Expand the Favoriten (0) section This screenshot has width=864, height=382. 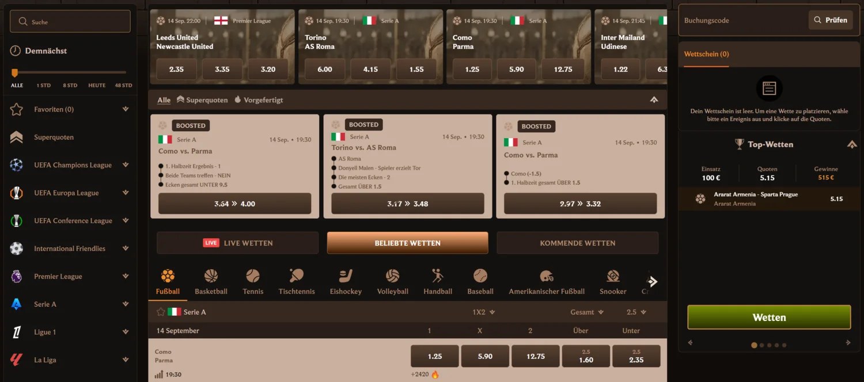point(126,109)
